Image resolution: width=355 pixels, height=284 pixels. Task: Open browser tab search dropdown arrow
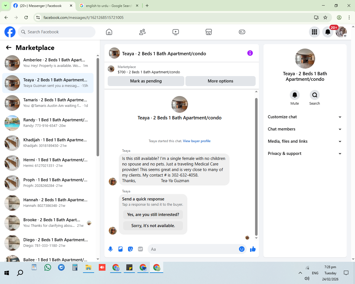[6, 6]
